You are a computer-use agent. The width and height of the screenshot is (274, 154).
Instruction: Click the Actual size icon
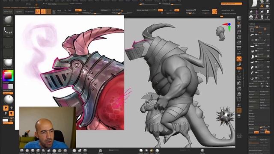(239, 37)
